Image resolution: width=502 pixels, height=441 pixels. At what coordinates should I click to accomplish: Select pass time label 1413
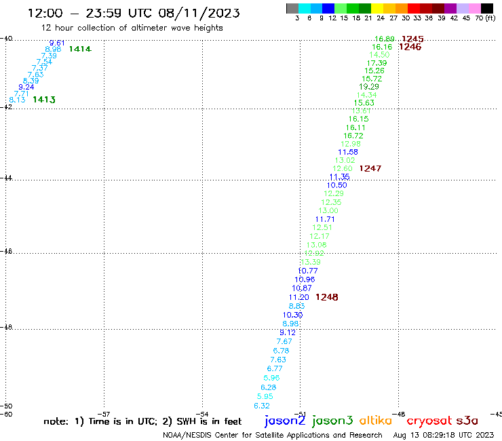tap(44, 100)
